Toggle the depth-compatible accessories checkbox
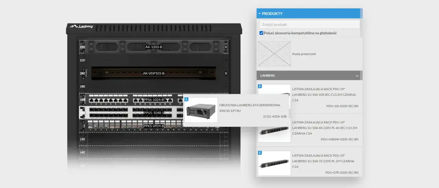Image resolution: width=439 pixels, height=188 pixels. pos(261,33)
